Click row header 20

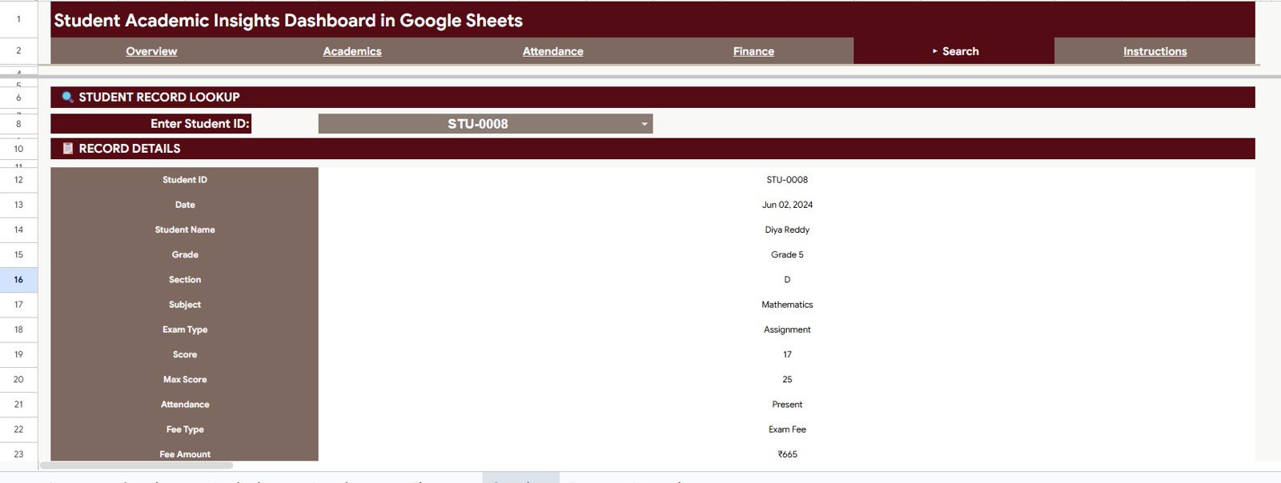click(18, 379)
